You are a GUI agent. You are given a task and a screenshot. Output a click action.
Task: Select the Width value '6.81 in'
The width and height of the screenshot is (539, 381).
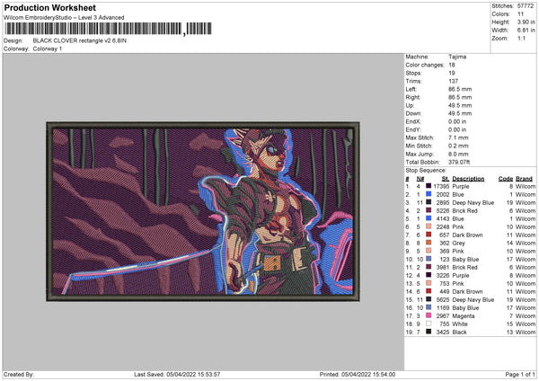[526, 31]
